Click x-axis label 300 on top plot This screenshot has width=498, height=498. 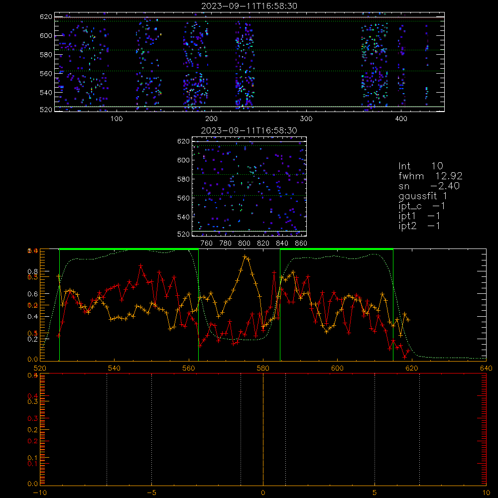pos(306,119)
